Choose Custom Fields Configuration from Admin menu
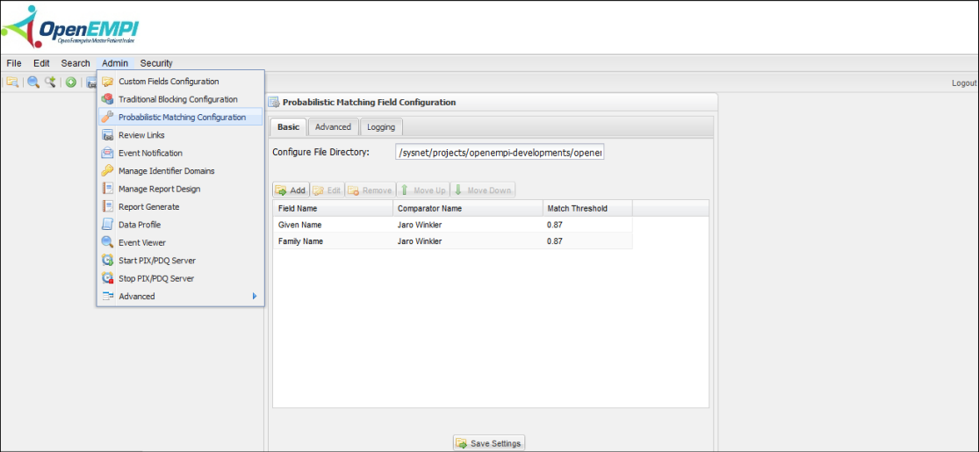This screenshot has height=452, width=979. point(181,81)
